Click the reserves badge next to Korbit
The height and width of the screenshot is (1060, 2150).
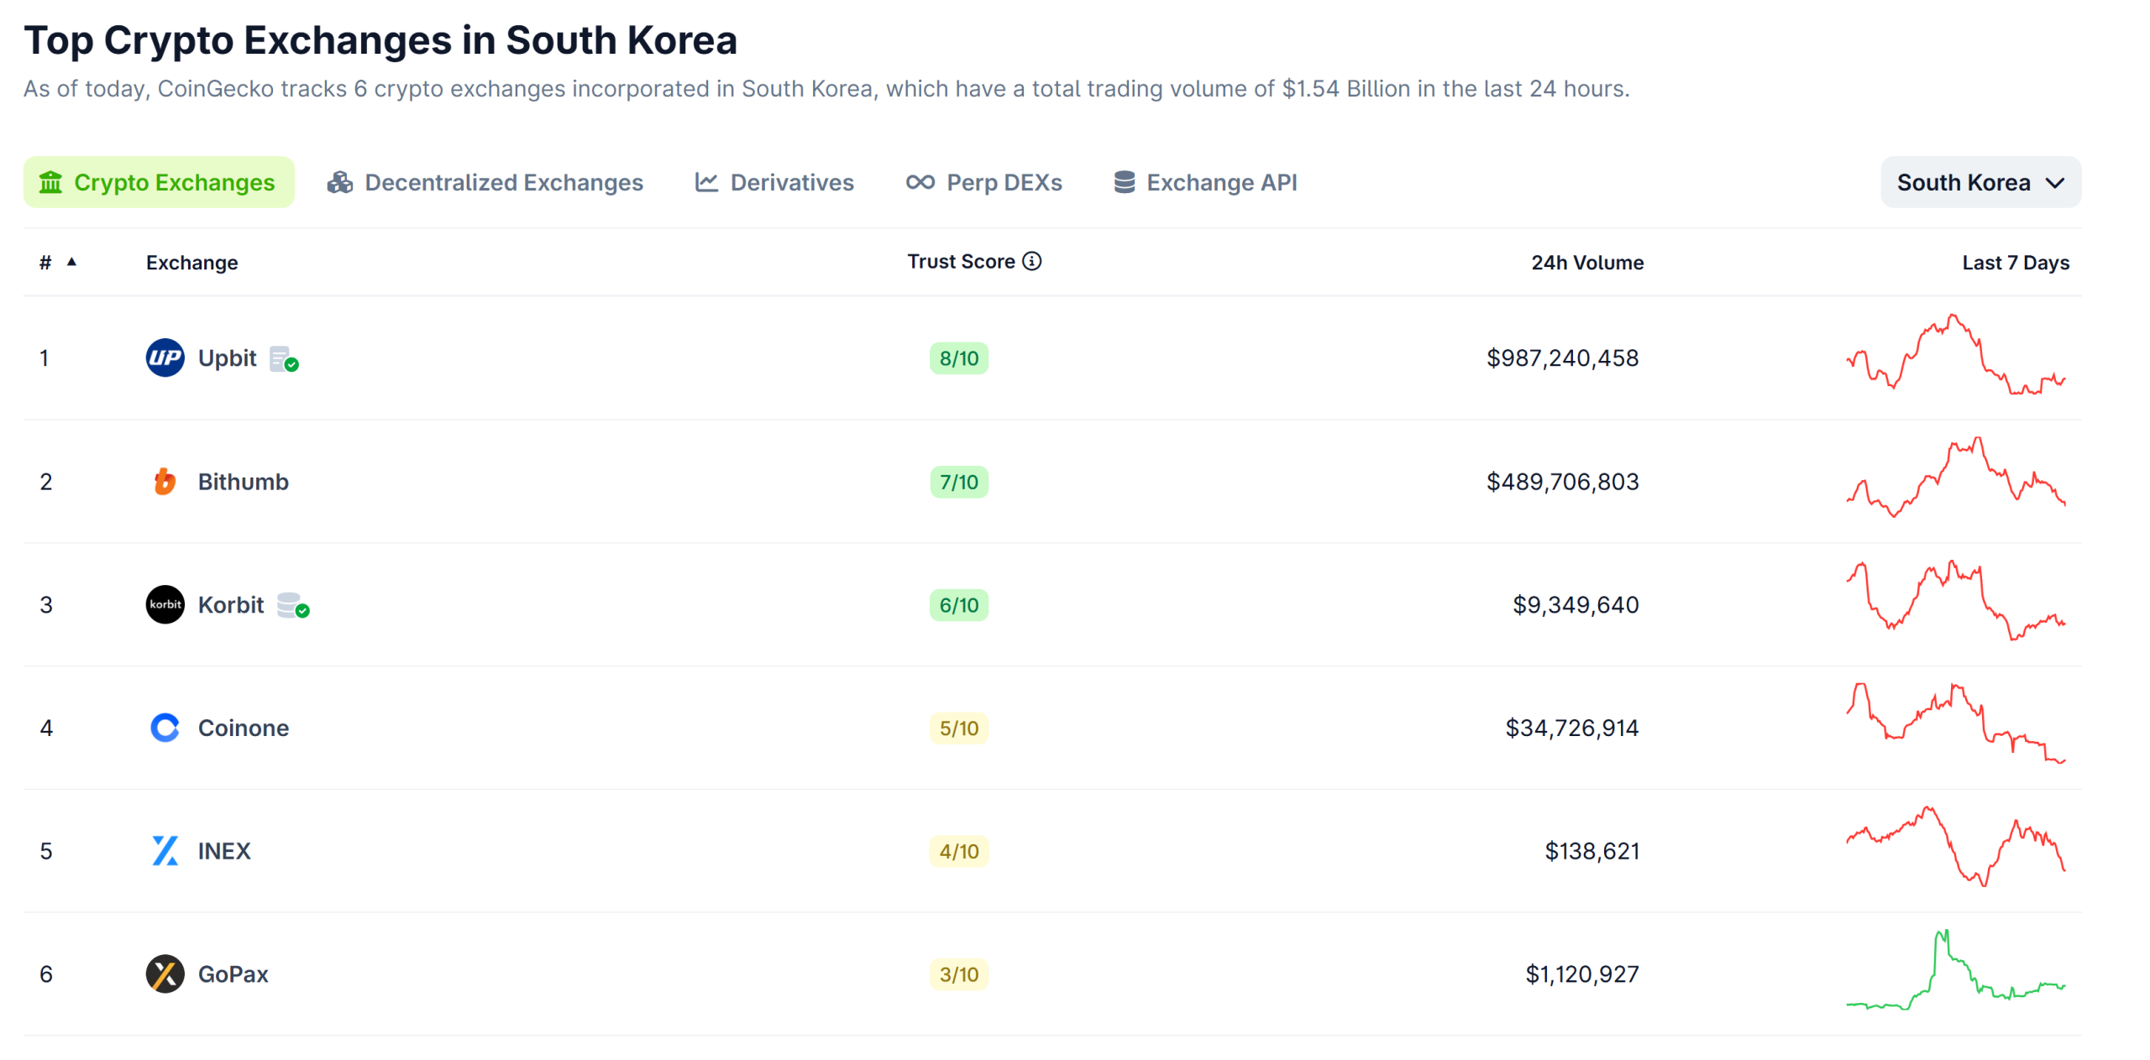click(x=292, y=605)
